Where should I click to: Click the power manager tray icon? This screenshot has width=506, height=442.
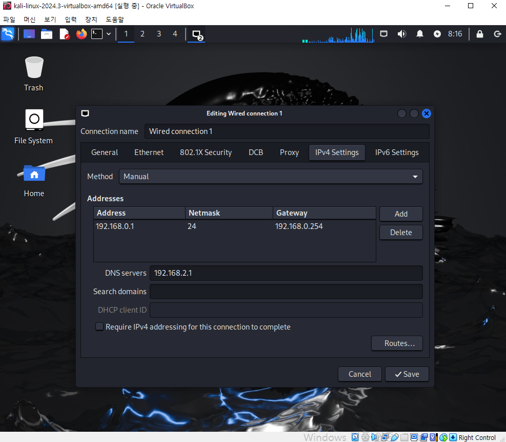coord(437,33)
